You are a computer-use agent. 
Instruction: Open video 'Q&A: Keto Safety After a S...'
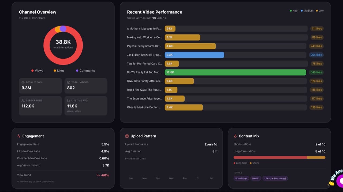coord(144,81)
